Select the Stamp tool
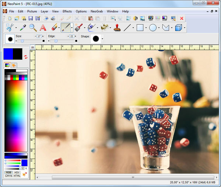The image size is (221, 187). (117, 27)
